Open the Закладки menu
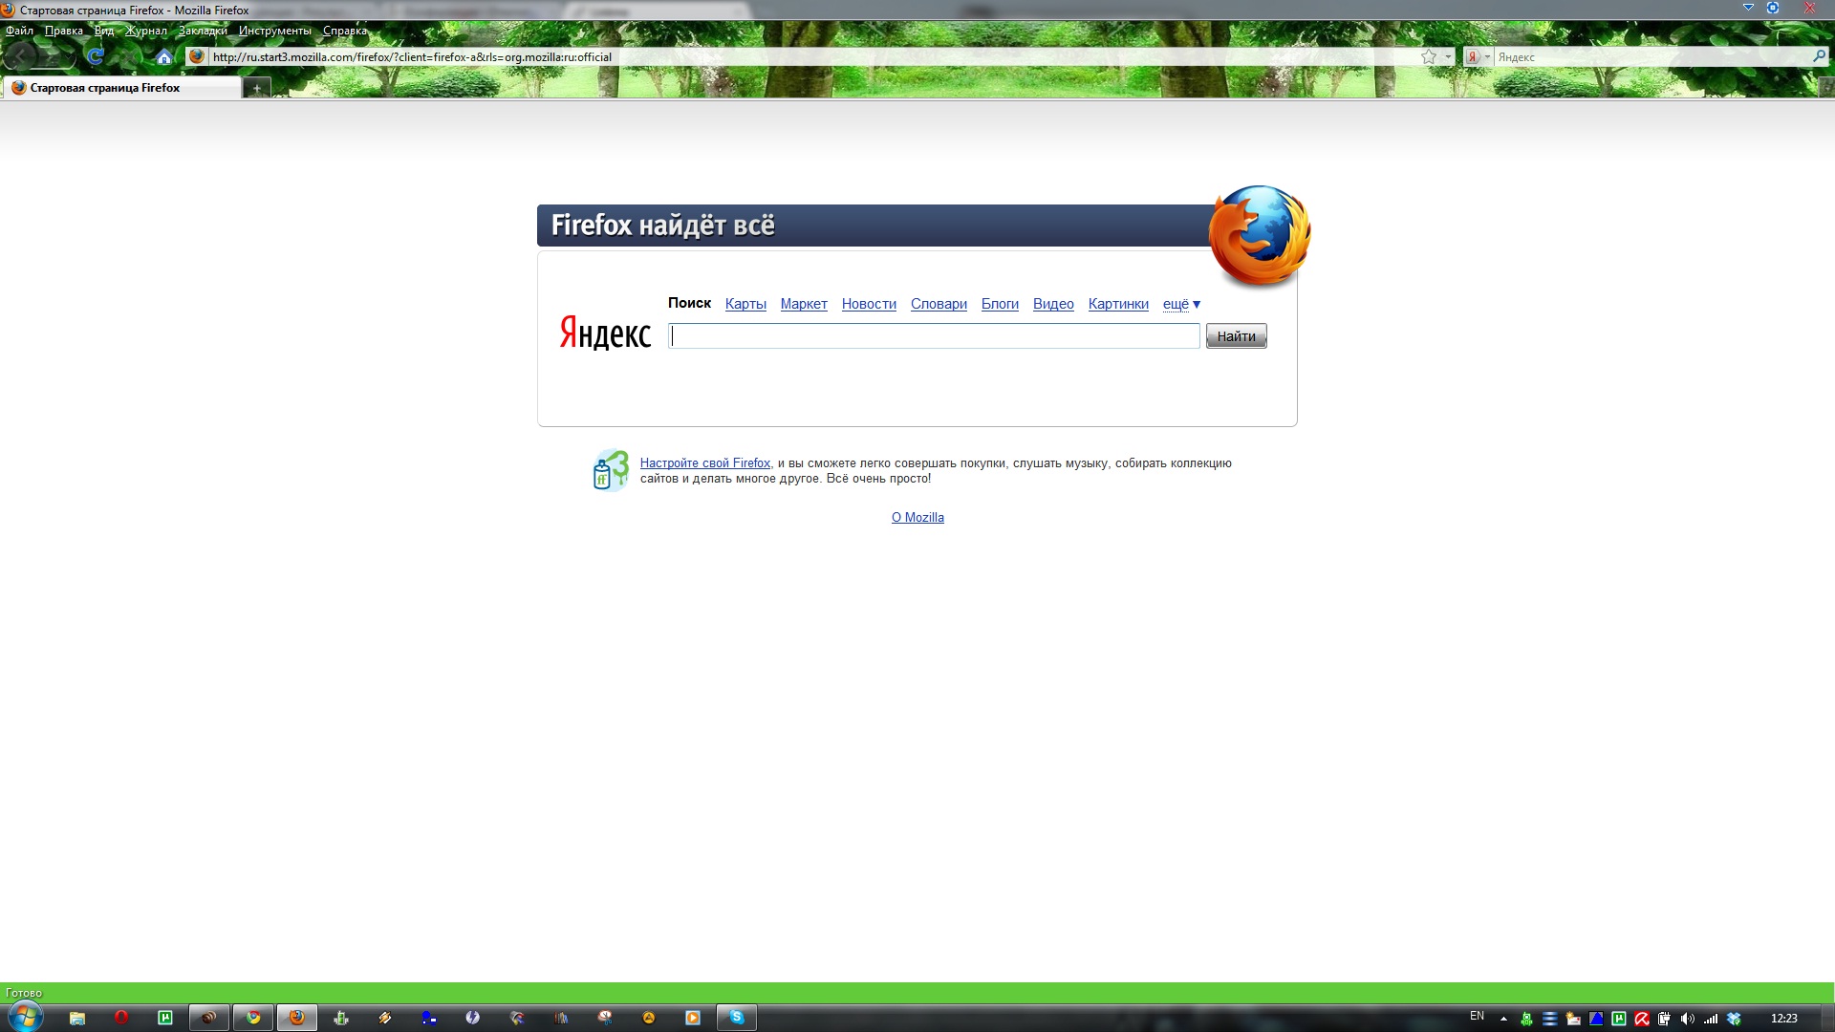Image resolution: width=1835 pixels, height=1032 pixels. [203, 31]
